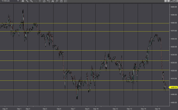Click the 4530.00 price axis label
The image size is (178, 110).
click(x=174, y=63)
